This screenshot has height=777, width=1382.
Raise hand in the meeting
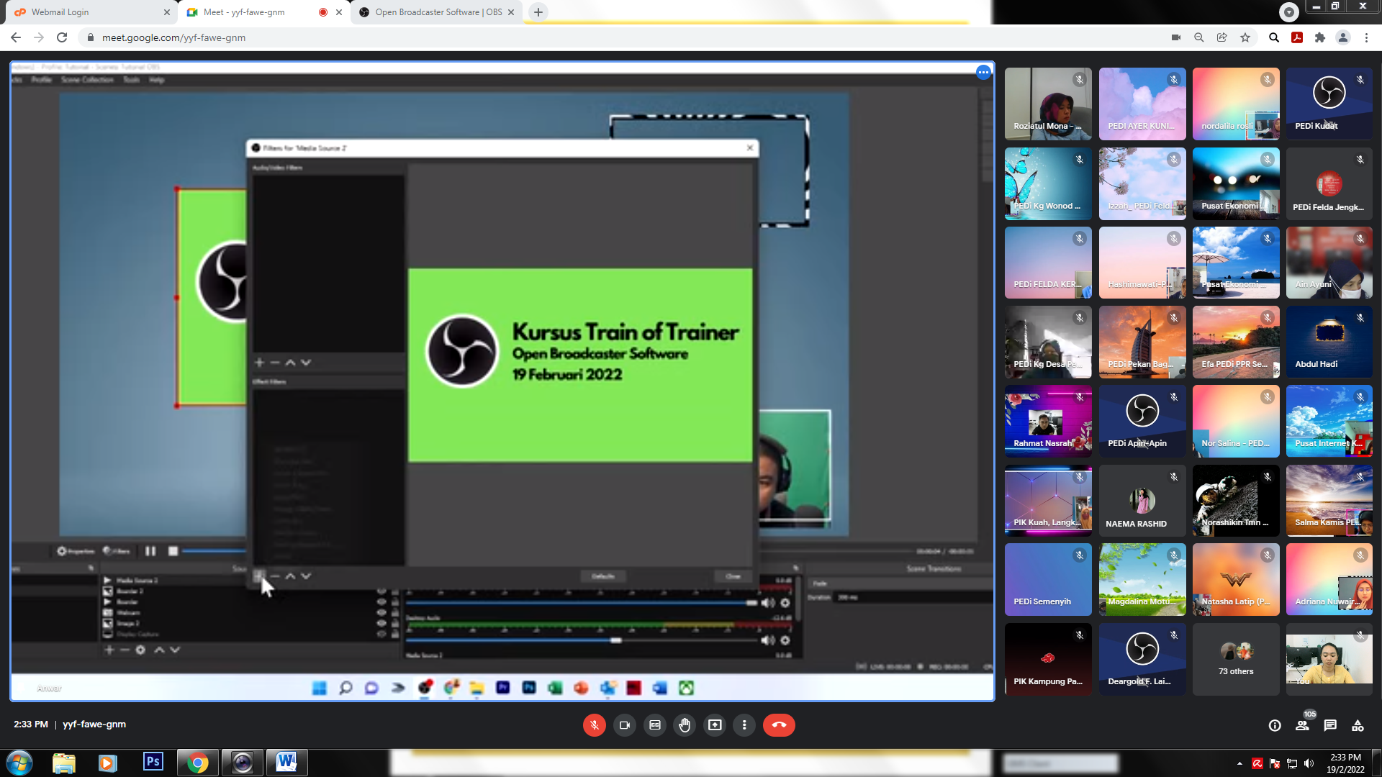coord(685,725)
